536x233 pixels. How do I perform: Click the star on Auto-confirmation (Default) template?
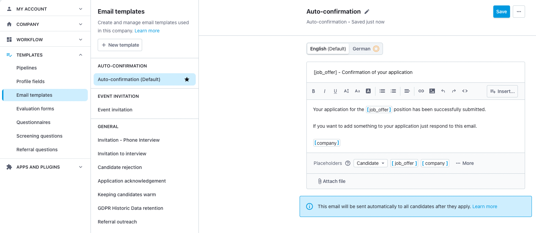[187, 79]
